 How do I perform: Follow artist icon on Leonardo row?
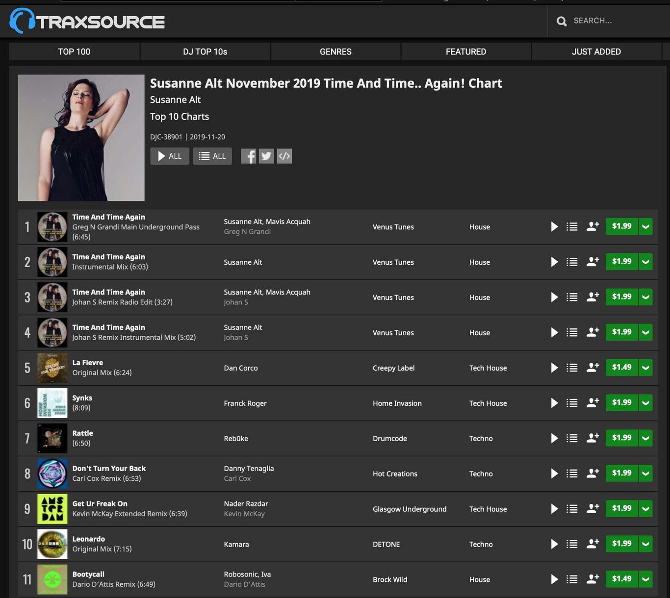coord(593,544)
